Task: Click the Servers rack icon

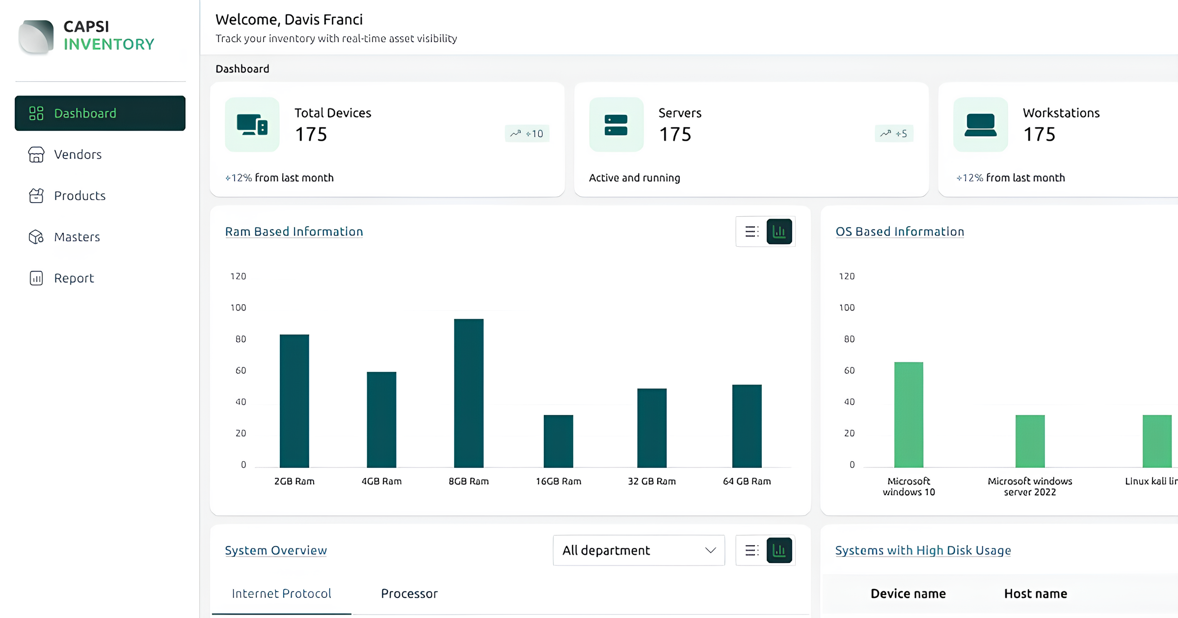Action: tap(616, 125)
